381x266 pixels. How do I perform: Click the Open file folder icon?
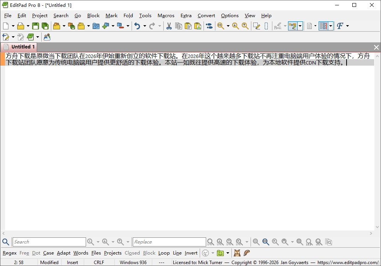pyautogui.click(x=21, y=26)
